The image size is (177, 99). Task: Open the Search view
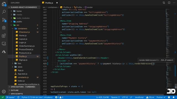[x=4, y=12]
